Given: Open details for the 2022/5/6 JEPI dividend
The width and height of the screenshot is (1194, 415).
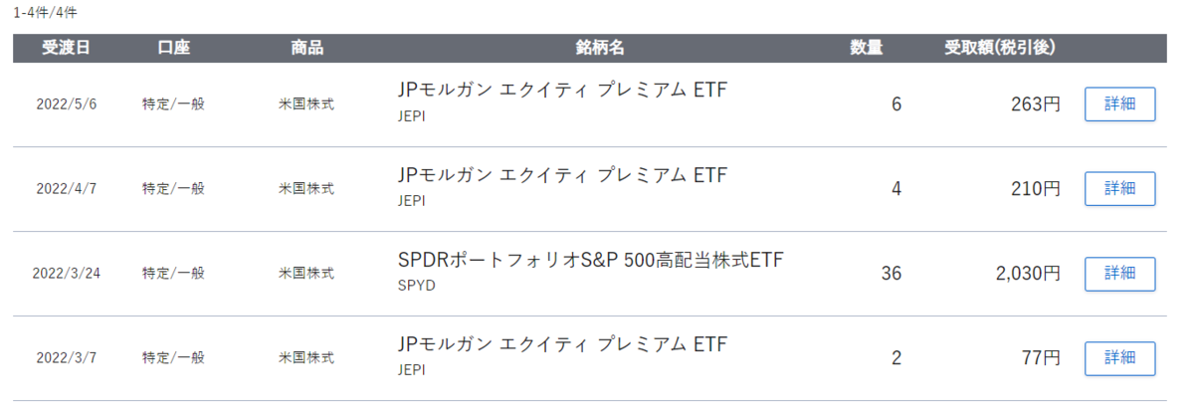Looking at the screenshot, I should coord(1119,104).
